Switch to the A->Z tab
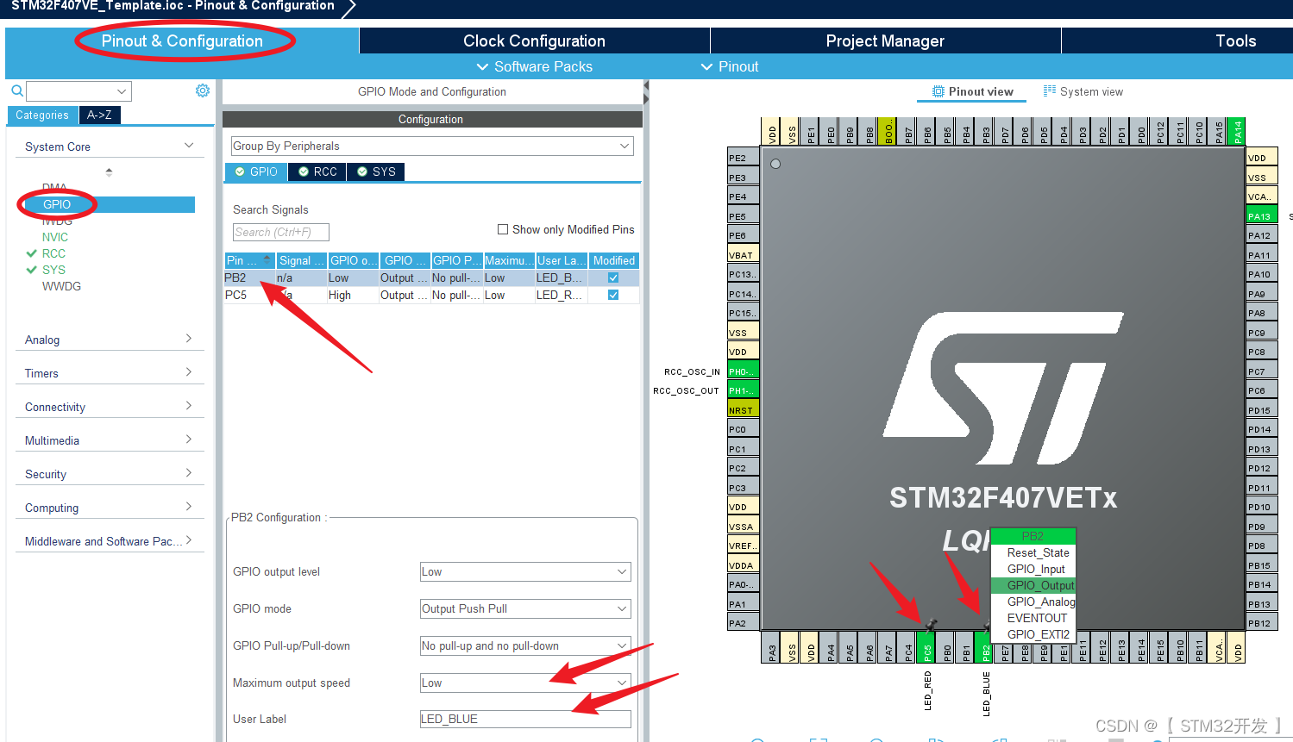This screenshot has height=742, width=1293. click(99, 115)
